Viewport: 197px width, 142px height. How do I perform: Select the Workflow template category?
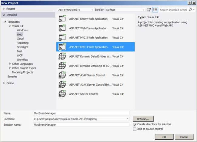click(22, 59)
